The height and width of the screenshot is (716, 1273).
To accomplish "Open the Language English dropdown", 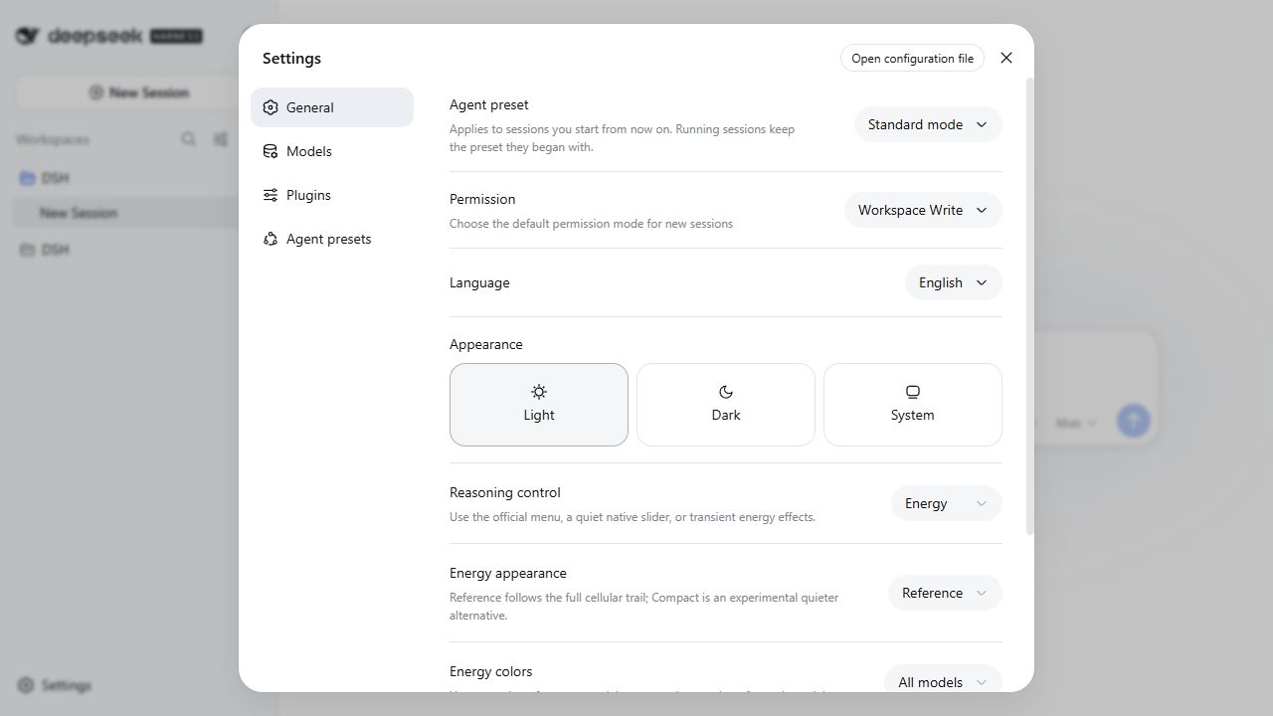I will click(953, 282).
